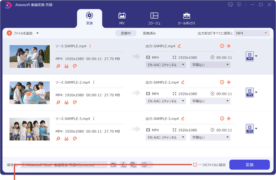Rename output SAMPLE.mp4 with pencil icon
276x180 pixels.
[x=179, y=46]
